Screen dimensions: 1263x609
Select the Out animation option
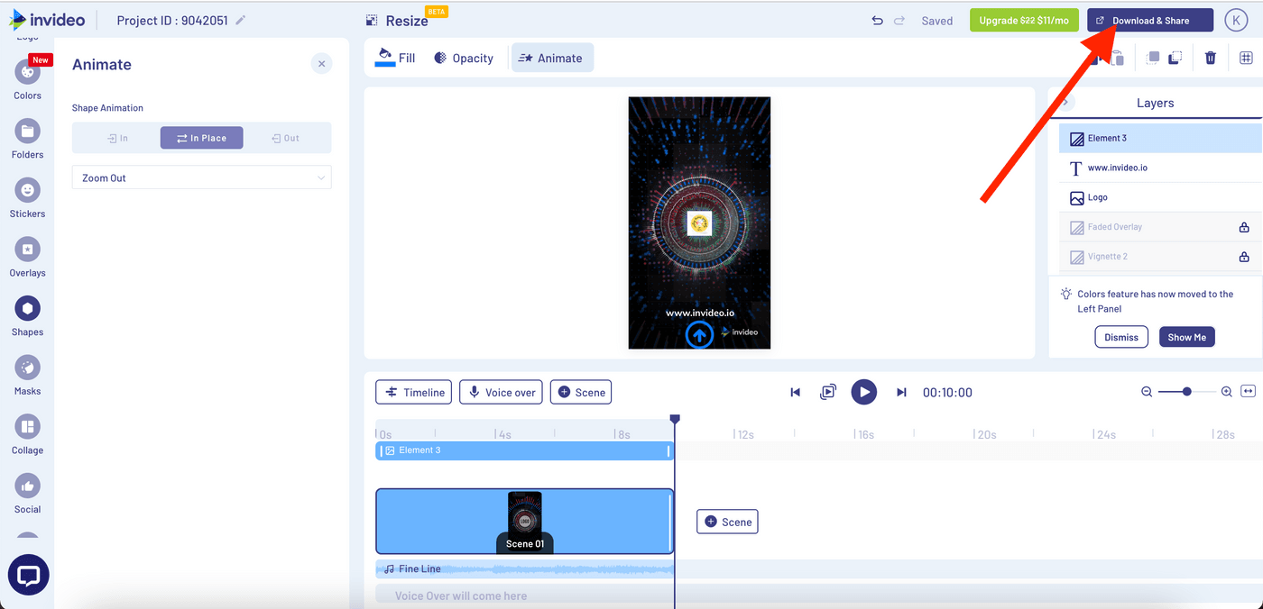coord(286,138)
